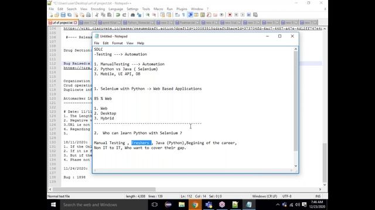Image resolution: width=375 pixels, height=210 pixels.
Task: Click the 'UTF-8' encoding in status bar
Action: [287, 196]
